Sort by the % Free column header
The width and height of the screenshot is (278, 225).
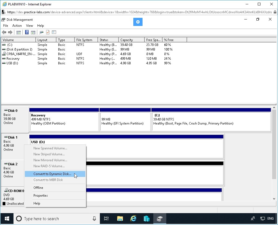(175, 40)
